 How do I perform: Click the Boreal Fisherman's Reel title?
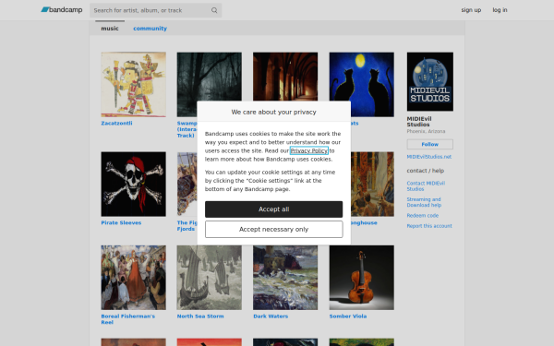(128, 319)
